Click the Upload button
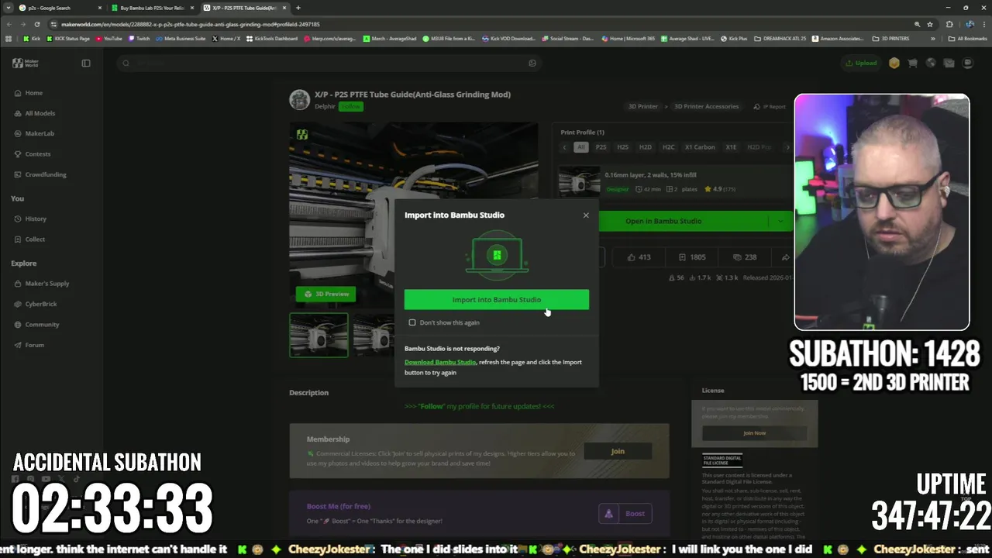The height and width of the screenshot is (558, 992). click(862, 63)
